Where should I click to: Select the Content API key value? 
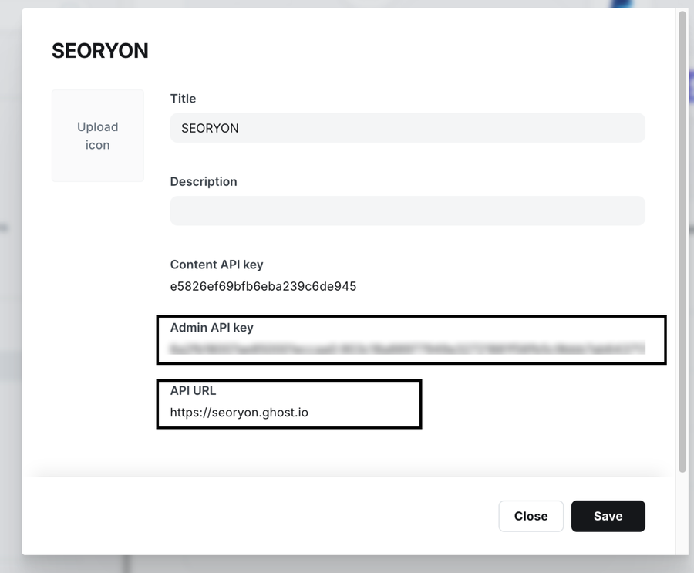coord(264,287)
